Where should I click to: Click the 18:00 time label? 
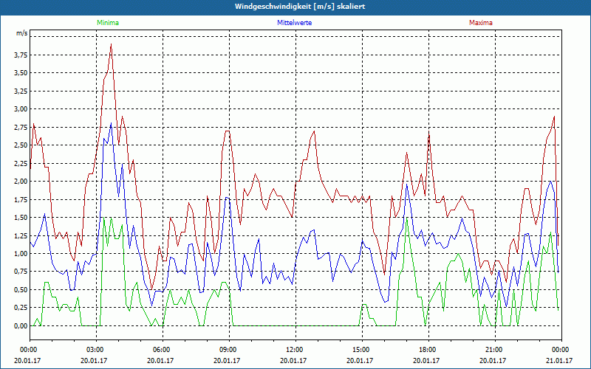(428, 350)
